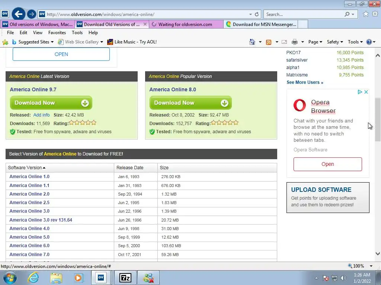The width and height of the screenshot is (381, 285).
Task: Close the Opera Browser ad with X
Action: [x=366, y=92]
